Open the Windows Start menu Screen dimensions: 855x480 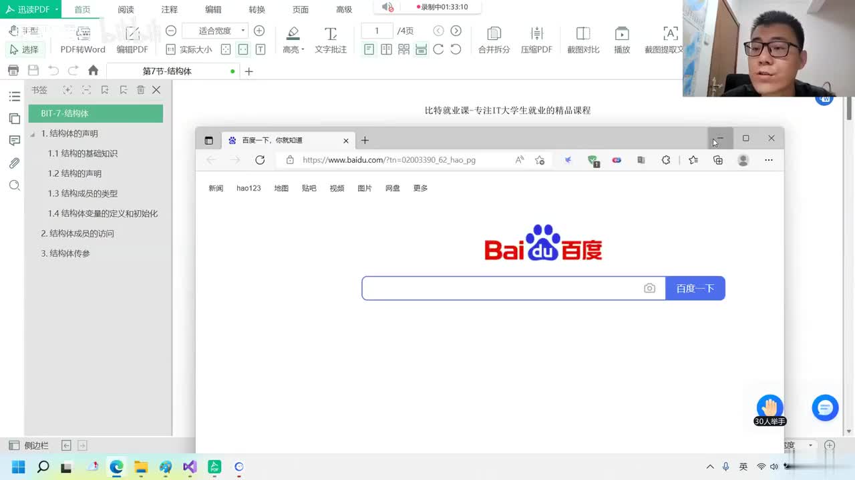[18, 467]
